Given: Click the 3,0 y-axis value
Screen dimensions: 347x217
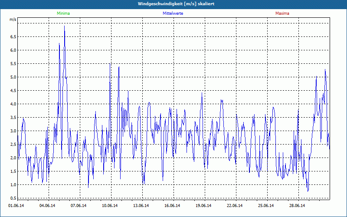Looking at the screenshot, I should tap(13, 131).
